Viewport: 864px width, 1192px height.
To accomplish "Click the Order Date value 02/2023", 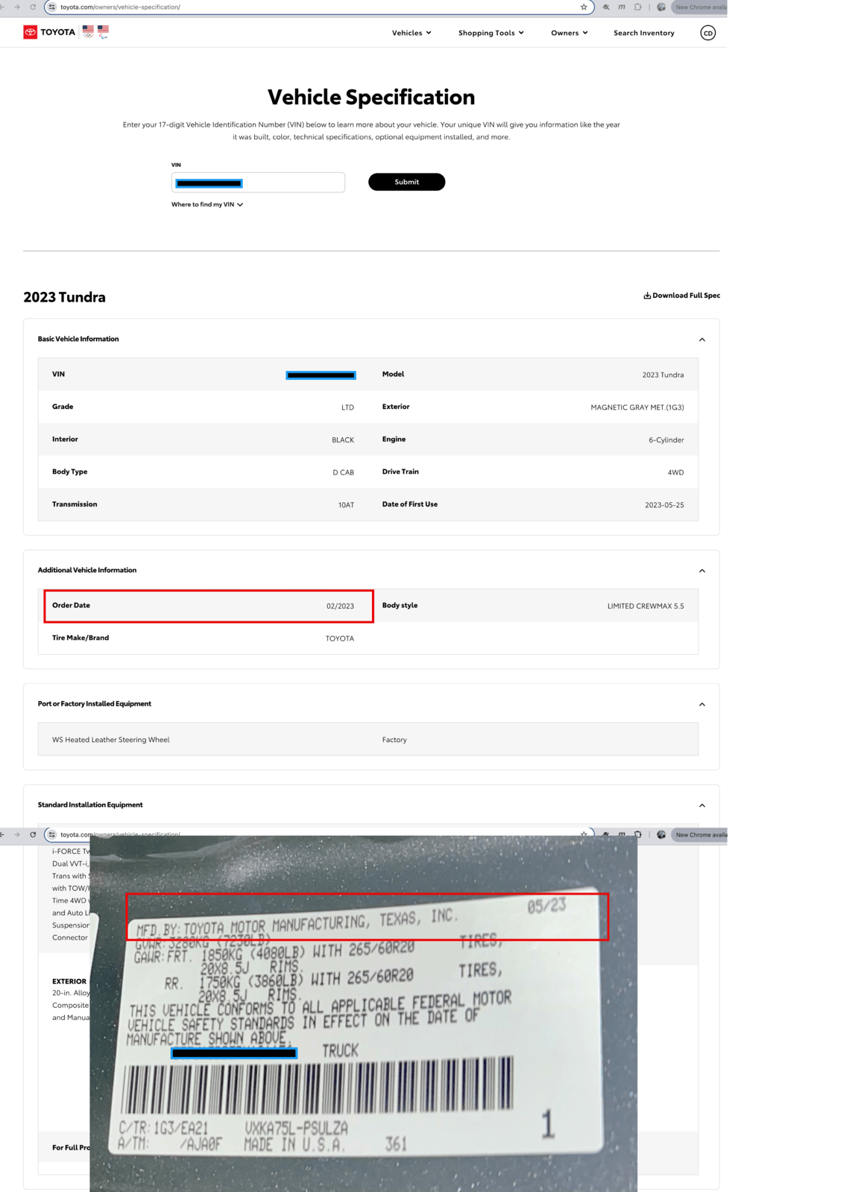I will (340, 606).
